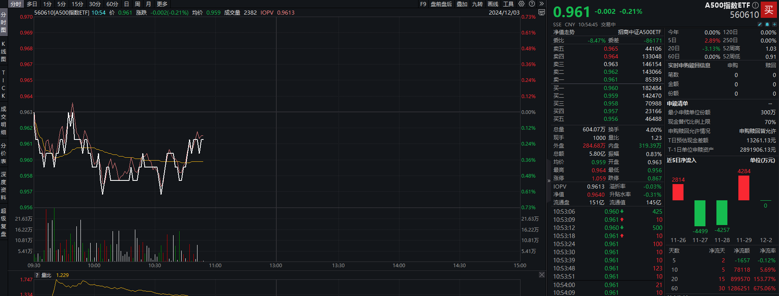The width and height of the screenshot is (779, 296).
Task: Open the 画线 drawing tools
Action: click(493, 4)
